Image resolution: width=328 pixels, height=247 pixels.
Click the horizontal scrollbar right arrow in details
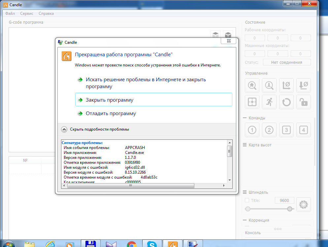224,185
